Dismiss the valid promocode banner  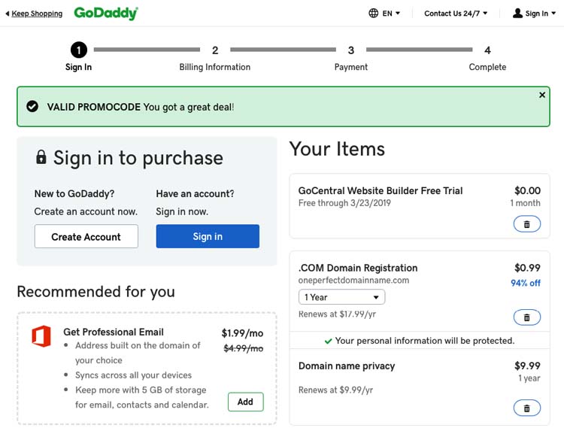[542, 96]
